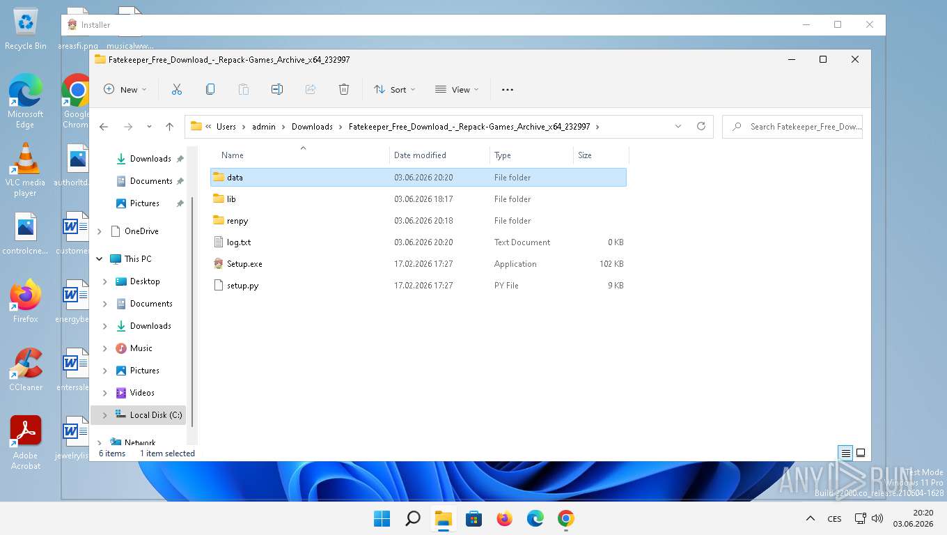Open VLC media player desktop shortcut

point(26,170)
